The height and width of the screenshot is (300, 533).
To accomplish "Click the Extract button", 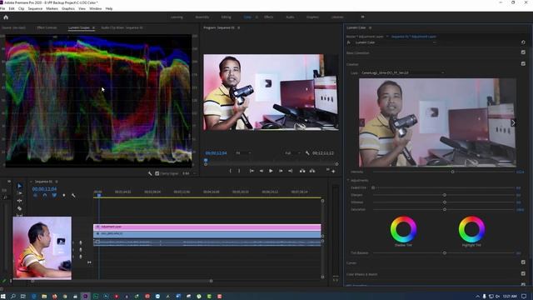I will pos(312,171).
